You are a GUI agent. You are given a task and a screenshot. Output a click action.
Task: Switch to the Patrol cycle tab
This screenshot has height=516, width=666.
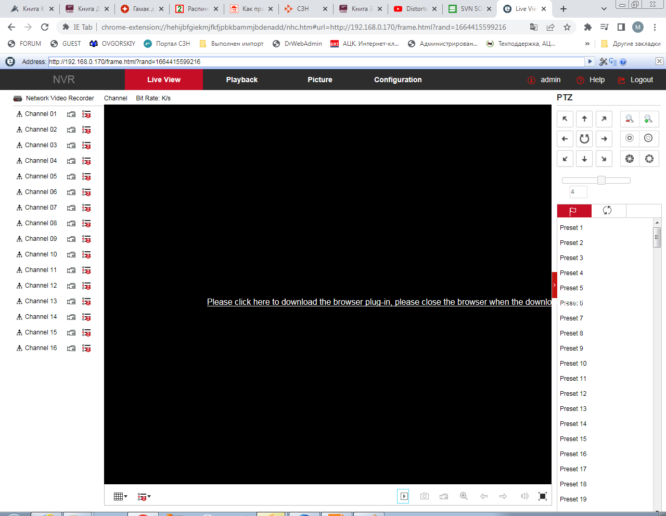coord(609,211)
